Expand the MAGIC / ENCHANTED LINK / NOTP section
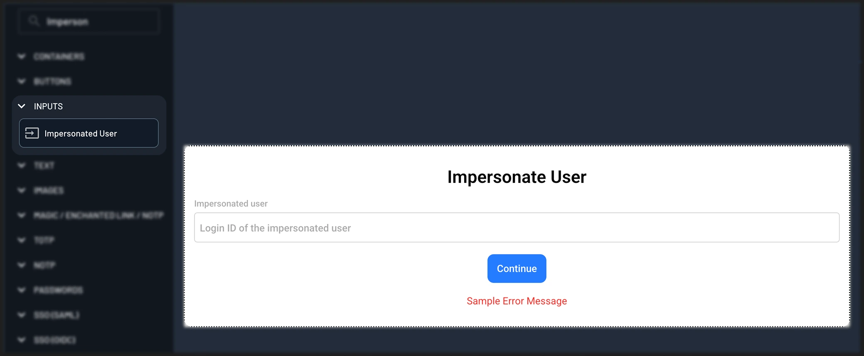The width and height of the screenshot is (864, 356). [22, 215]
